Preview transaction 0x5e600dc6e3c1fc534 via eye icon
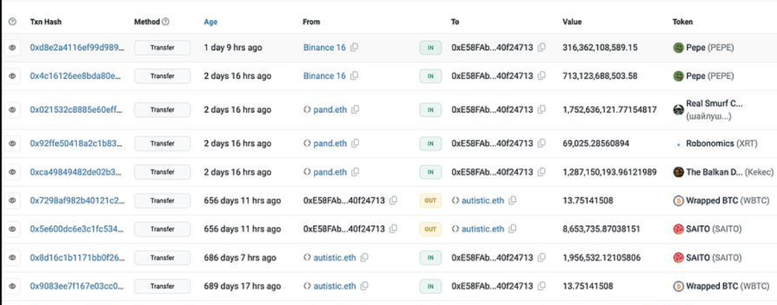This screenshot has height=305, width=777. pos(12,229)
